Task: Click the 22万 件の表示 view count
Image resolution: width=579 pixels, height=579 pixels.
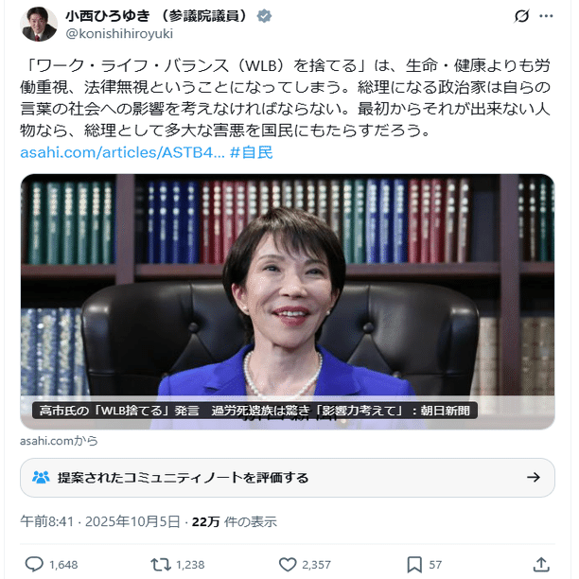Action: (234, 521)
